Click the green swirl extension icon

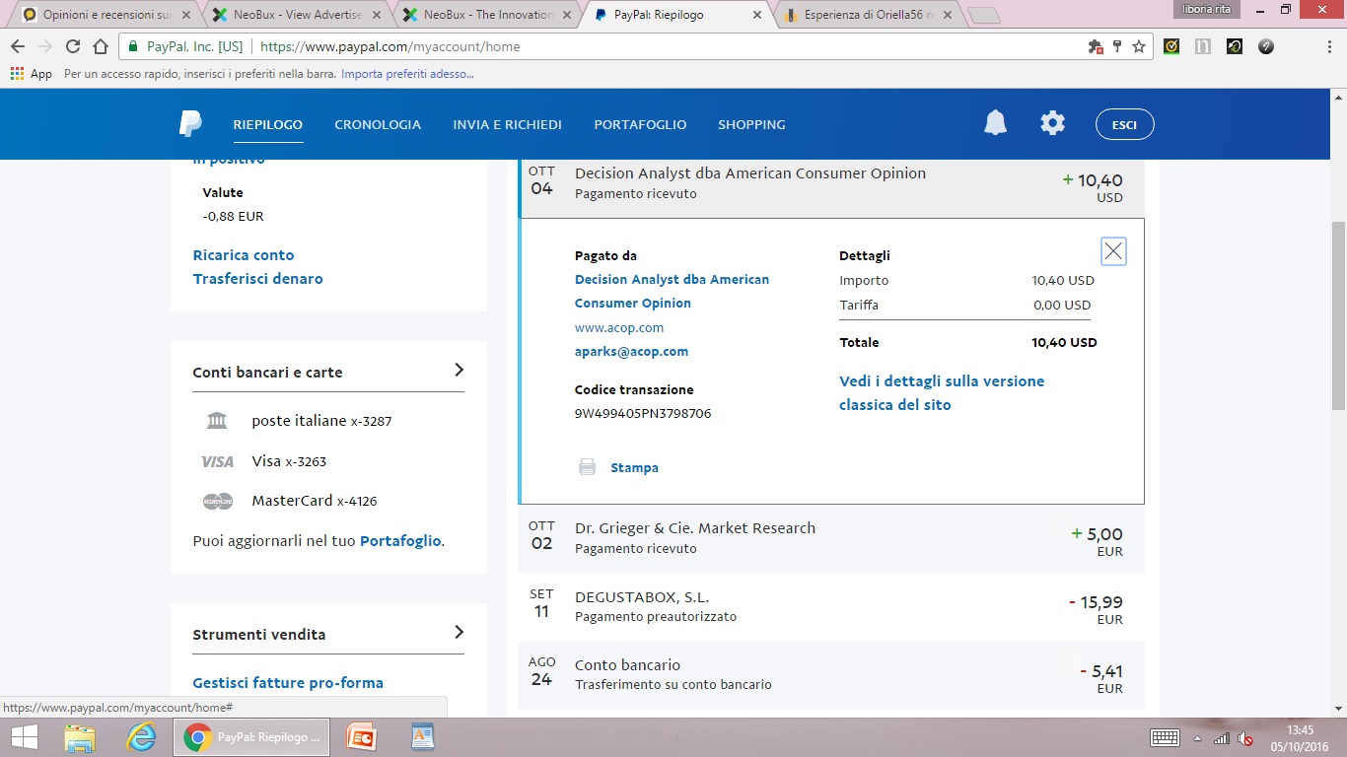point(1234,46)
